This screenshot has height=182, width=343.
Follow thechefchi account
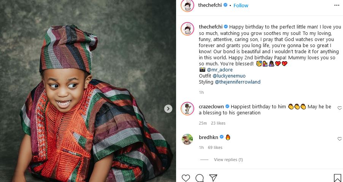point(241,5)
